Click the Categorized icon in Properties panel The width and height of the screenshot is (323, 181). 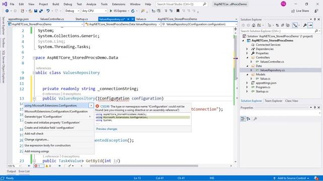[x=243, y=119]
